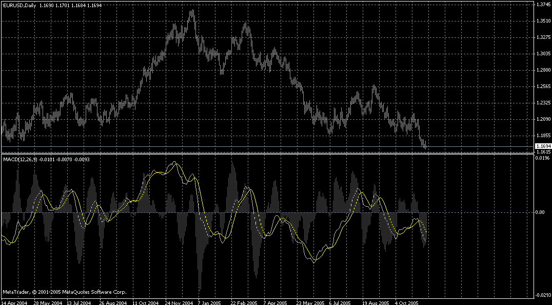This screenshot has width=552, height=305.
Task: Click the 7 Jan 2005 date label
Action: [209, 302]
